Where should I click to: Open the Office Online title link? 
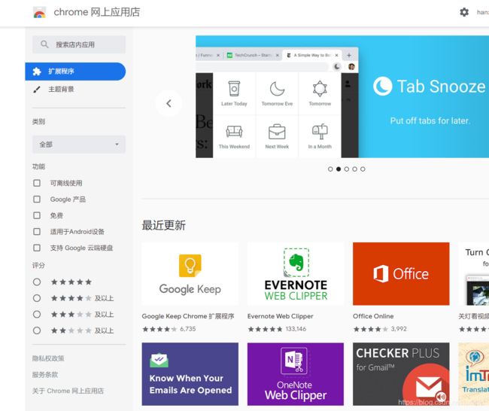click(x=373, y=316)
